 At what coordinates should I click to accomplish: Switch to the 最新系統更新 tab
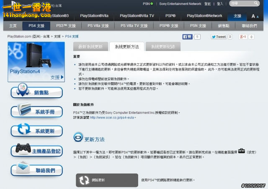click(90, 47)
